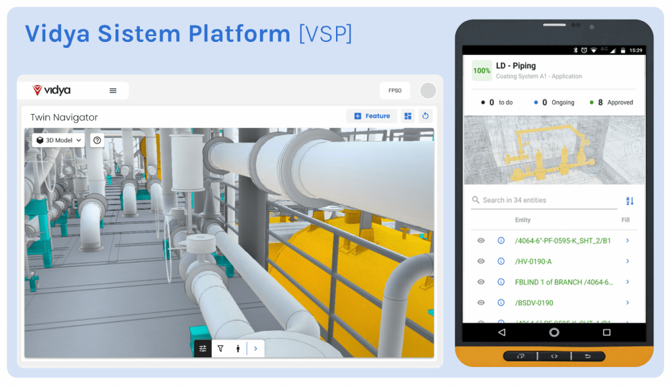Click the sort entities icon
The width and height of the screenshot is (672, 388).
click(630, 201)
